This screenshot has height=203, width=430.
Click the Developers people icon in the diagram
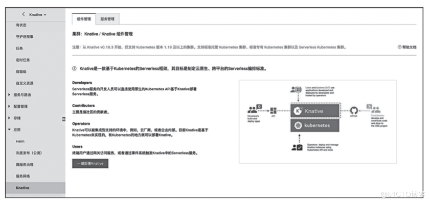pos(255,109)
